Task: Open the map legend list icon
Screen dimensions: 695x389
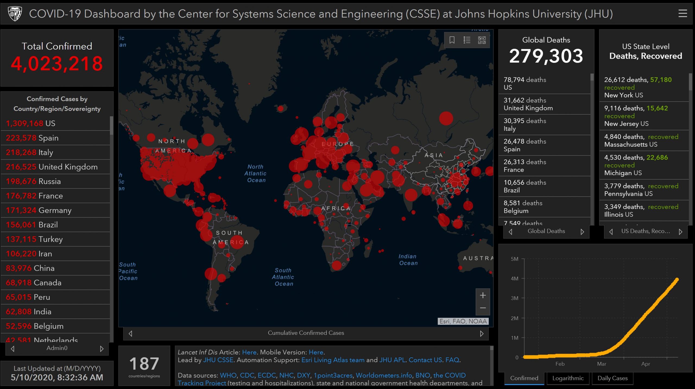Action: point(467,40)
